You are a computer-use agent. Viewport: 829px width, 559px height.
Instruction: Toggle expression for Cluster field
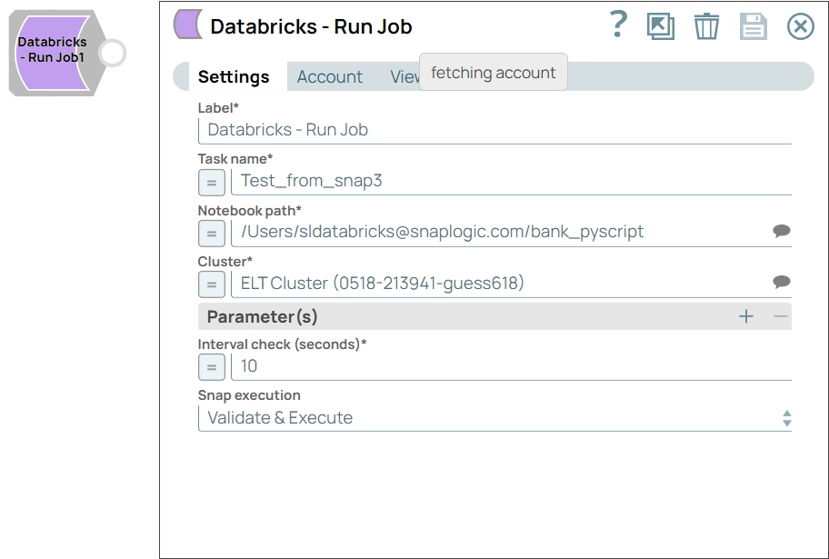(x=211, y=284)
